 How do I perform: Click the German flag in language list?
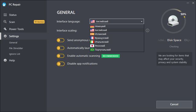coord(92,26)
